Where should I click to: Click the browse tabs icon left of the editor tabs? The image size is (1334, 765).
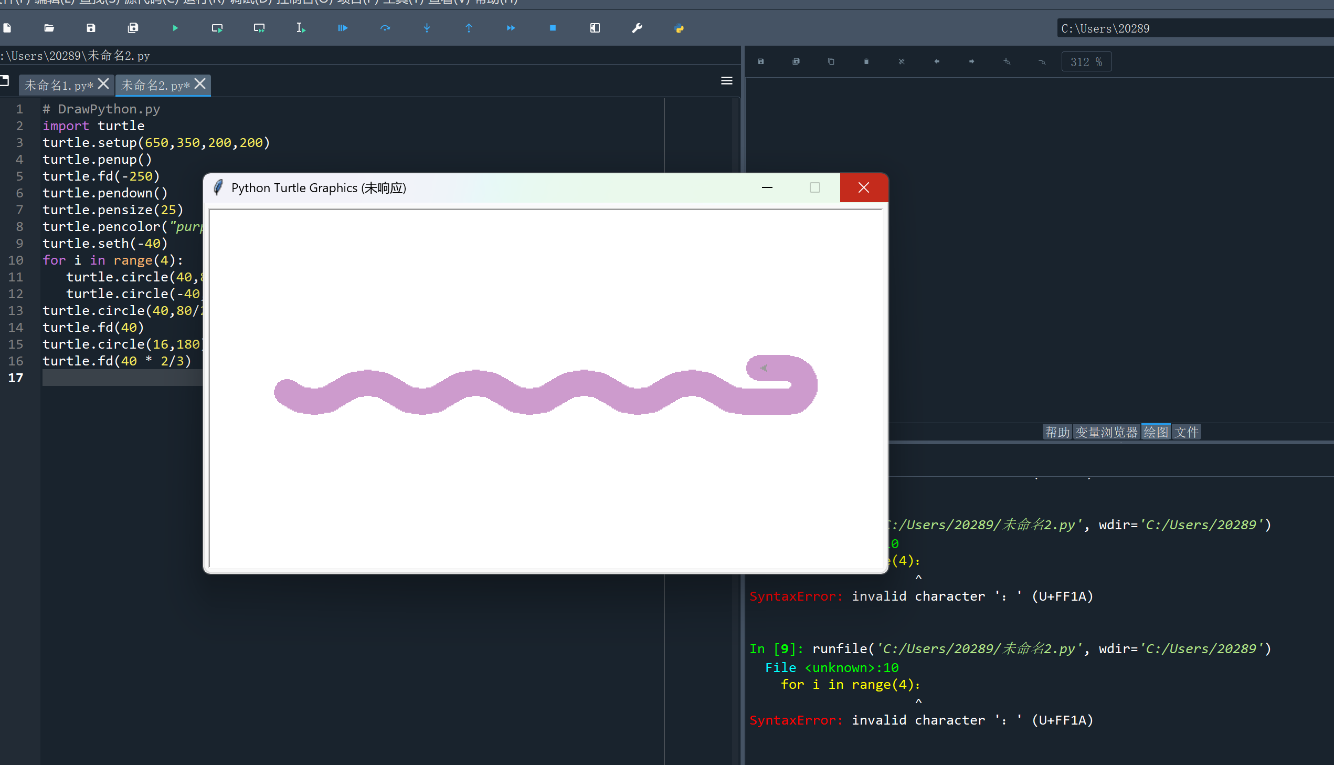tap(5, 81)
